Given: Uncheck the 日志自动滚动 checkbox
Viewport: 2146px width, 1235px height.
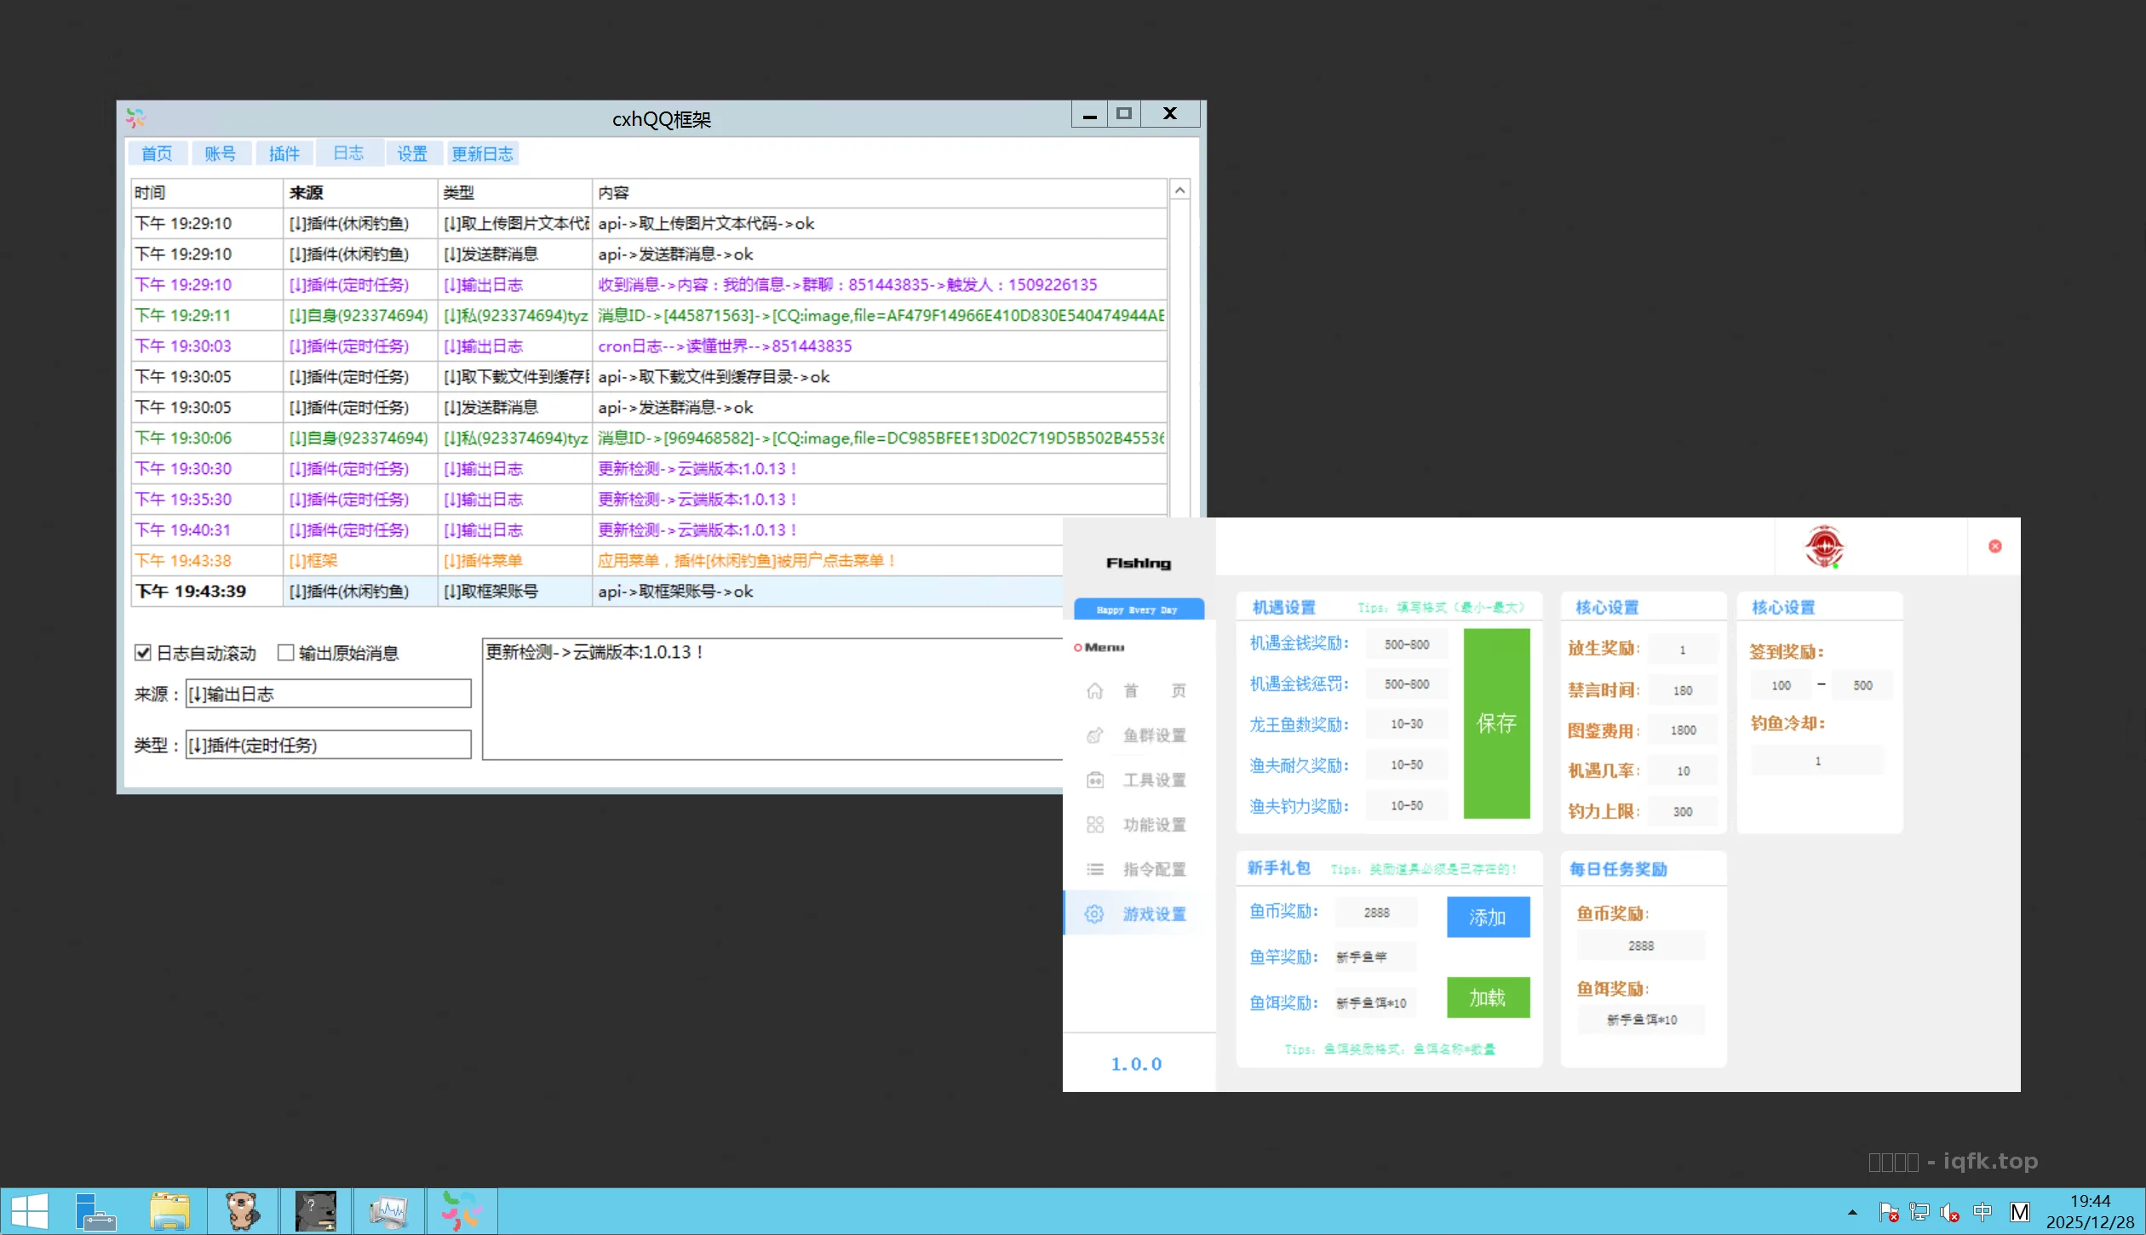Looking at the screenshot, I should 143,652.
